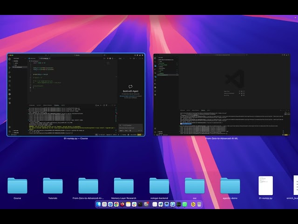Screen dimensions: 298x224
Task: Open PROBLEMS panel tab in Course window
Action: tap(32, 105)
